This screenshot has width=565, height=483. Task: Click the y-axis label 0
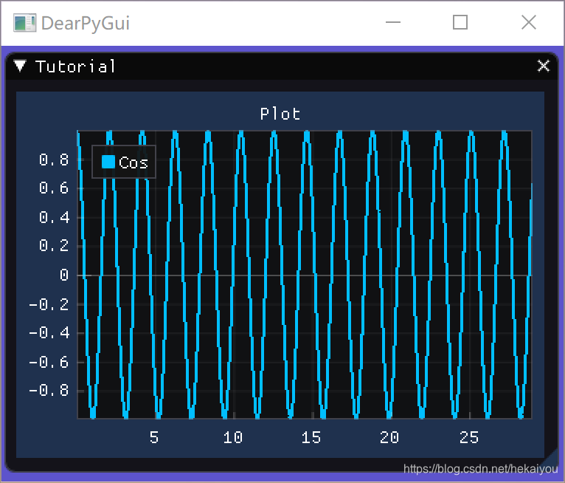[64, 275]
